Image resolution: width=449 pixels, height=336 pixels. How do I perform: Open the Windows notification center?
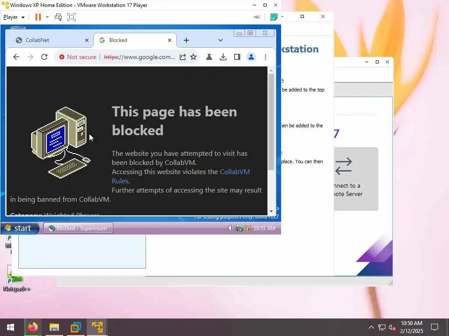pos(435,327)
